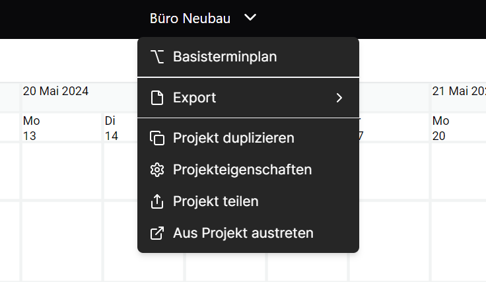The image size is (486, 282).
Task: Click the leave project external-arrow icon
Action: 157,233
